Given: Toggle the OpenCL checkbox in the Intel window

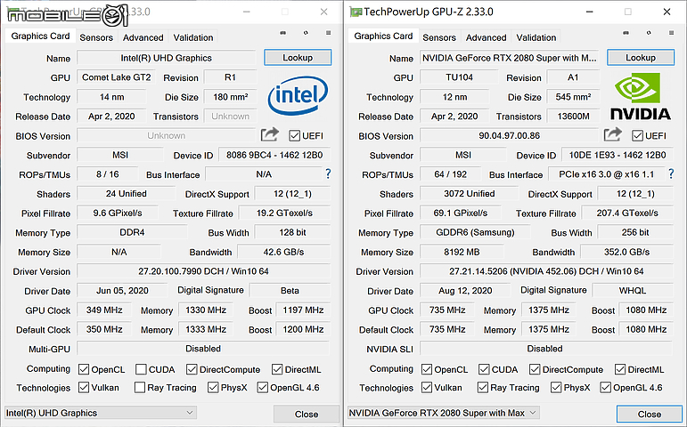Looking at the screenshot, I should (84, 370).
